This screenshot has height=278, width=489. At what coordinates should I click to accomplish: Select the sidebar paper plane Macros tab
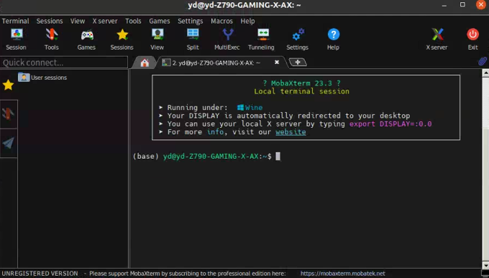pyautogui.click(x=8, y=143)
